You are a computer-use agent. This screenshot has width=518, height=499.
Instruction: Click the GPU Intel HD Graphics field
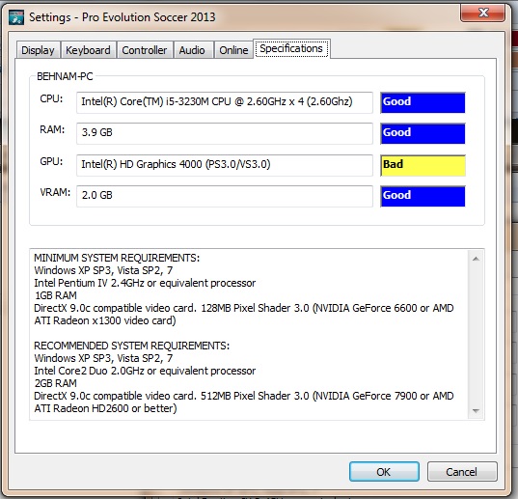pyautogui.click(x=225, y=165)
